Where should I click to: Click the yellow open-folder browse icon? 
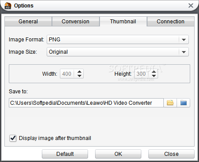pyautogui.click(x=170, y=103)
